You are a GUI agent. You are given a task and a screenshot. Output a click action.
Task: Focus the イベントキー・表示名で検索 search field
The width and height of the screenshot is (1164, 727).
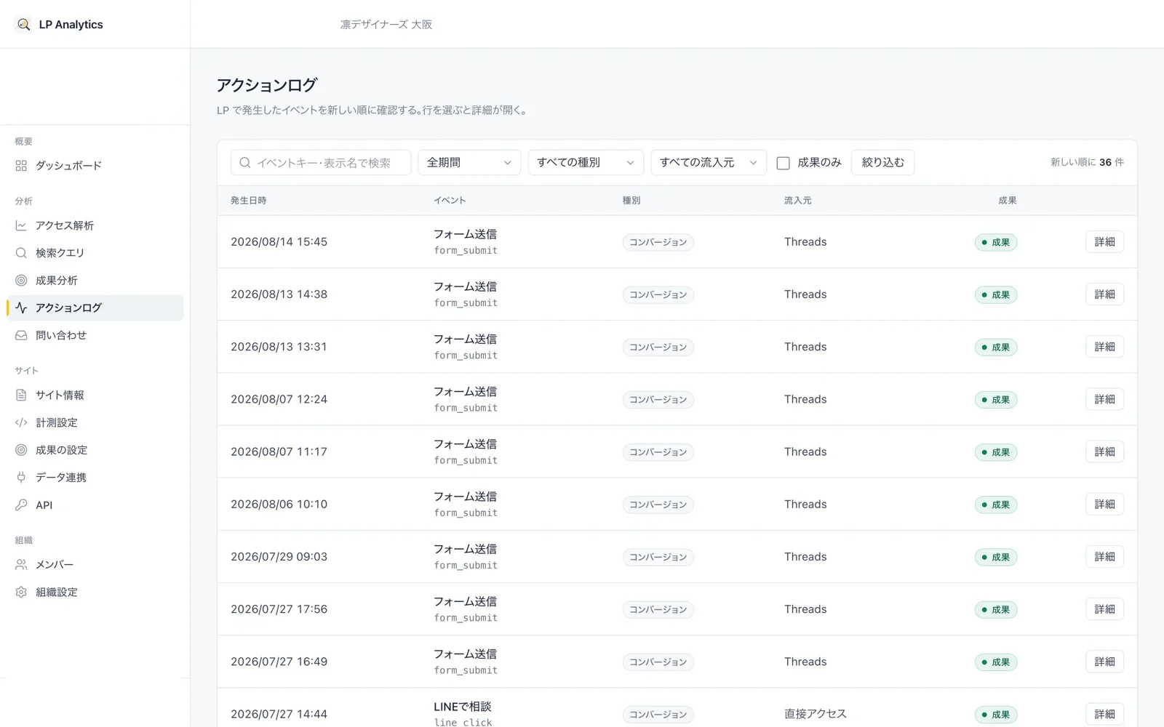click(321, 163)
